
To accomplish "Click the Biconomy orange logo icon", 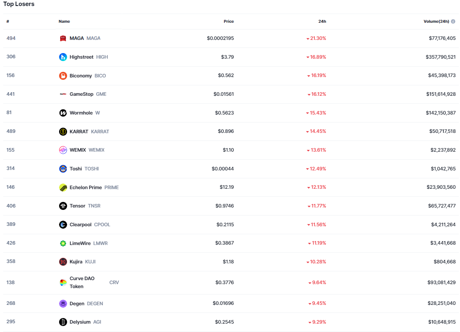I will [63, 76].
